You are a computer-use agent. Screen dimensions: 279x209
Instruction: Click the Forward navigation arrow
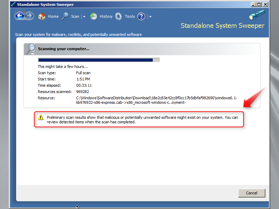29,16
